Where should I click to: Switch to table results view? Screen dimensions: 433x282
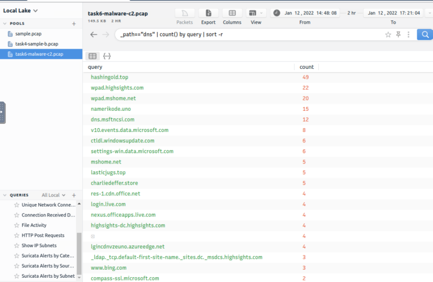[x=93, y=56]
